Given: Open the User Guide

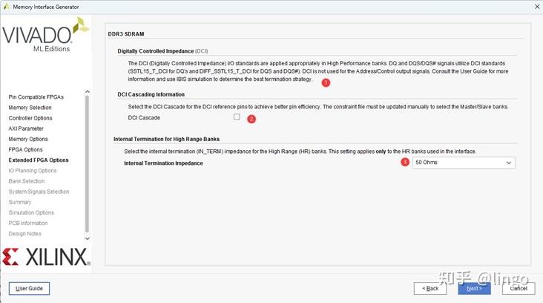Looking at the screenshot, I should pos(29,288).
